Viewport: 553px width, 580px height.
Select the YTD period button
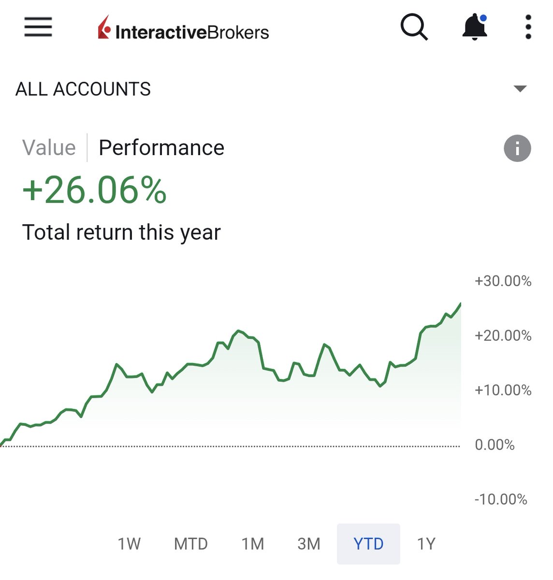[x=368, y=544]
